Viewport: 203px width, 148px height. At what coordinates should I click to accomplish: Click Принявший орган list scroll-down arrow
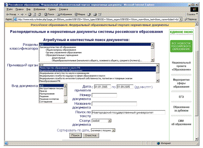pos(157,81)
